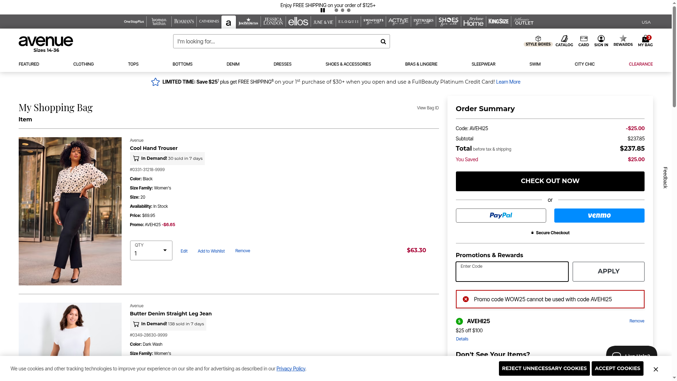The width and height of the screenshot is (677, 381).
Task: Open the Clearance menu
Action: [641, 64]
